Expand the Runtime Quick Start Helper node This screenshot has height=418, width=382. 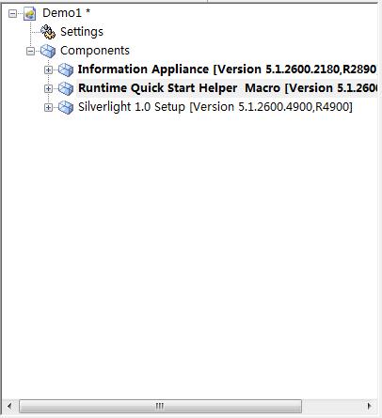tap(48, 88)
